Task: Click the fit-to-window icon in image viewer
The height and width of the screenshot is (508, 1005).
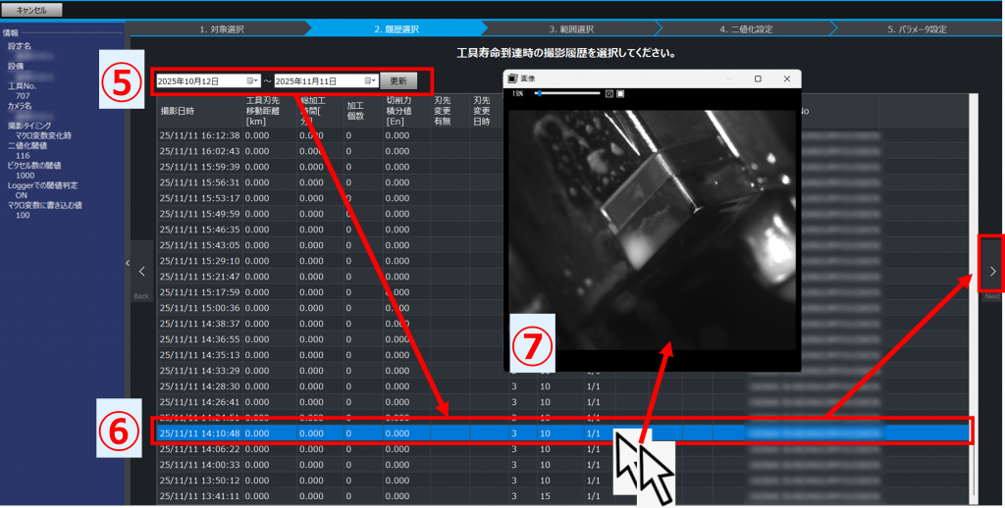Action: click(608, 93)
